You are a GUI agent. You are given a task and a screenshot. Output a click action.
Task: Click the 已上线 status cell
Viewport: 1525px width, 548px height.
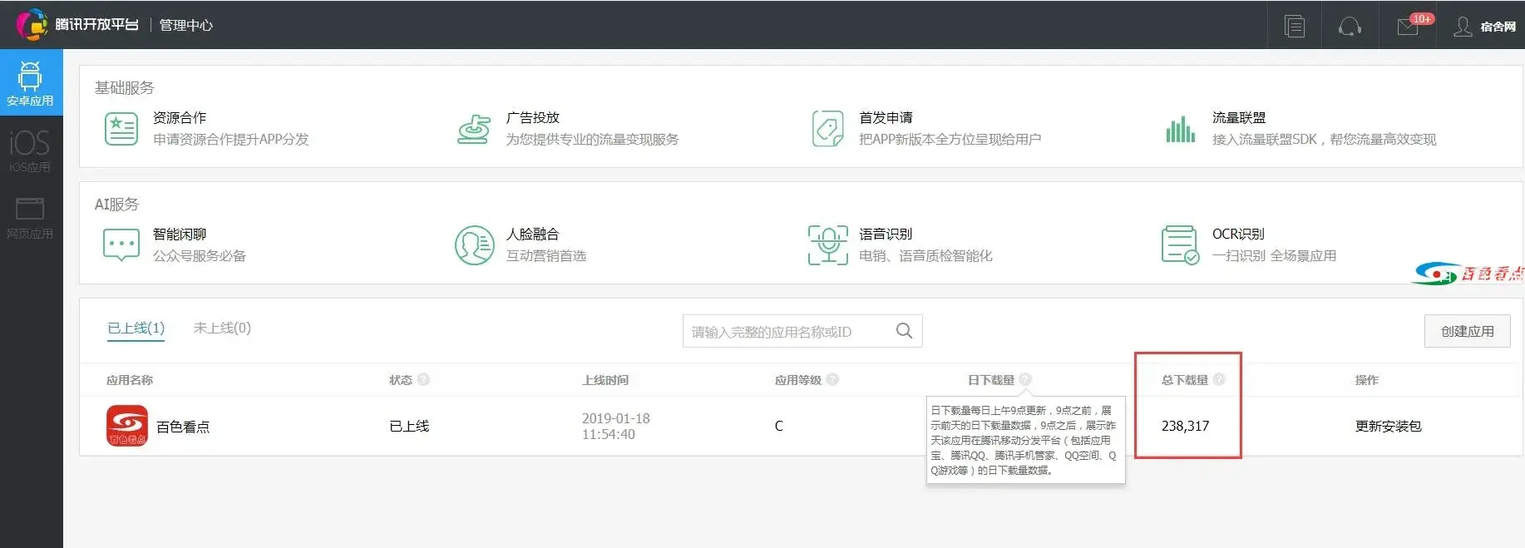coord(409,427)
